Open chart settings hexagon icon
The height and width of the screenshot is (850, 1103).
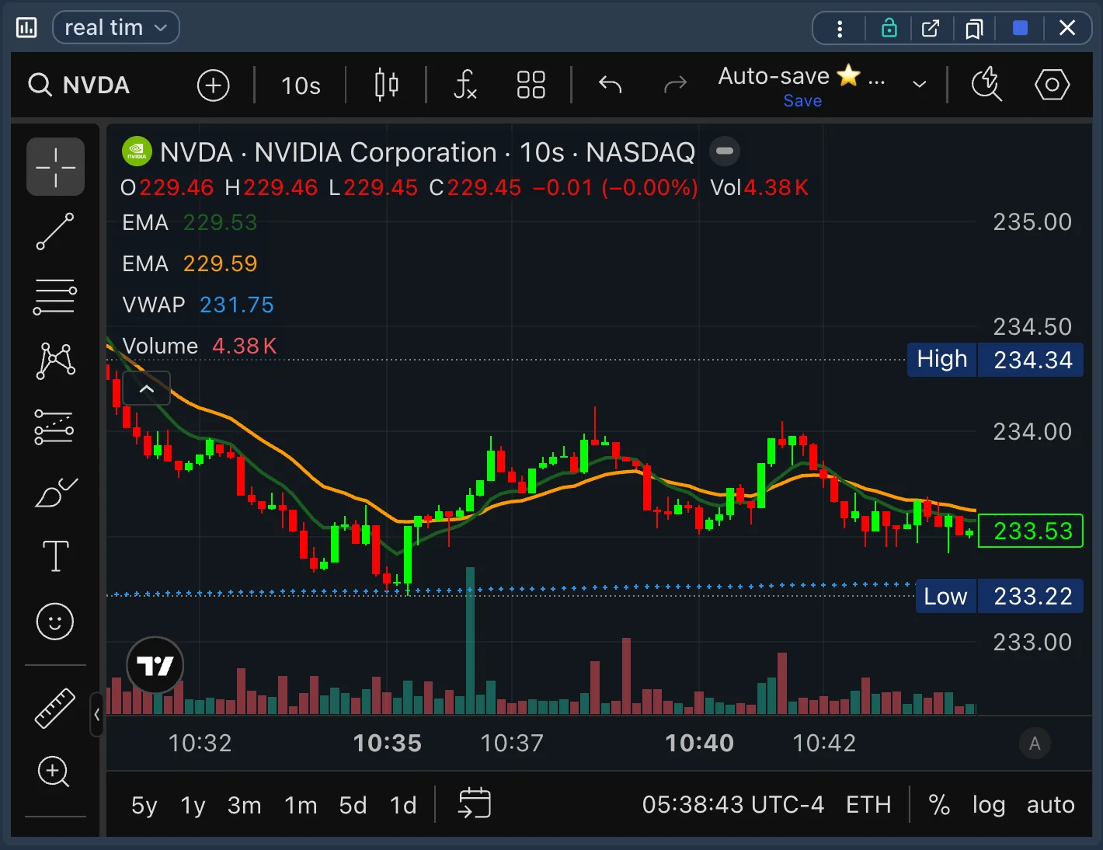(x=1053, y=85)
